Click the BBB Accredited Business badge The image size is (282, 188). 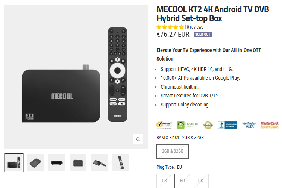click(227, 125)
